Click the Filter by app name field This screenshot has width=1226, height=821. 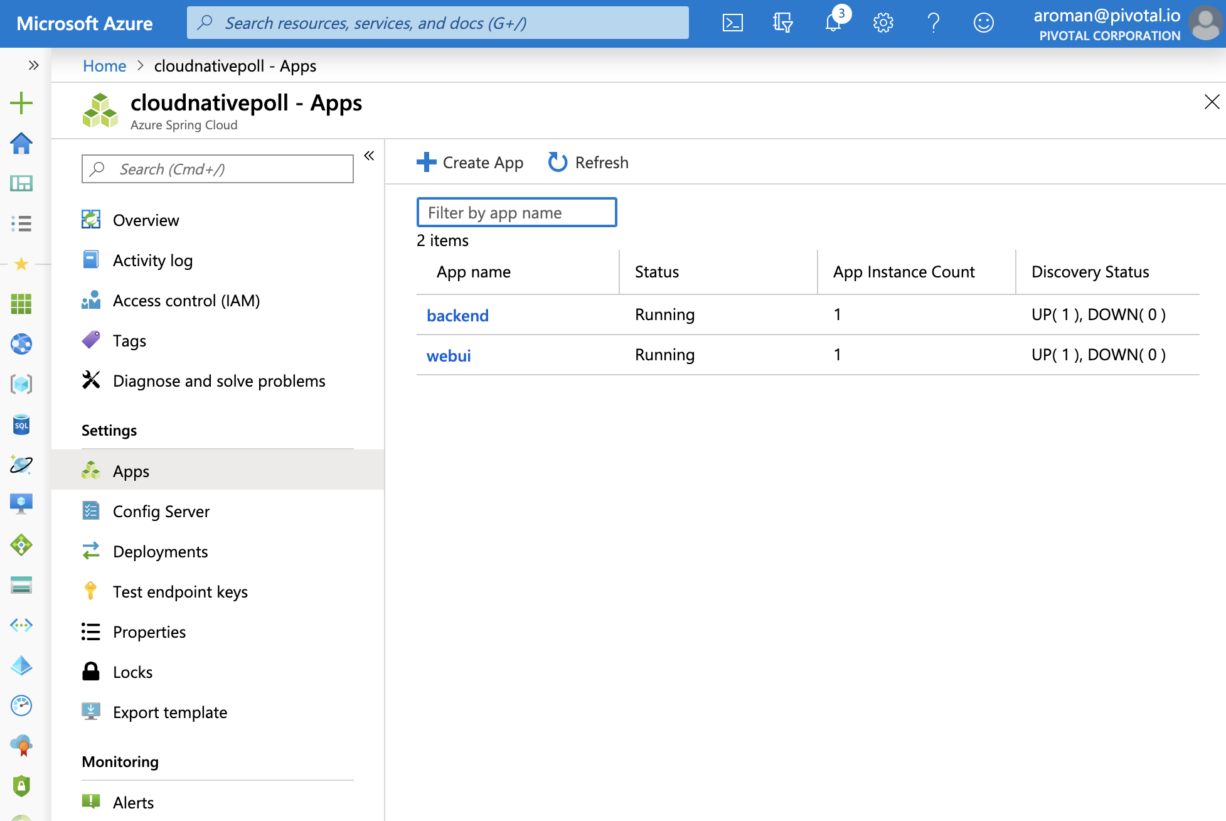click(516, 213)
